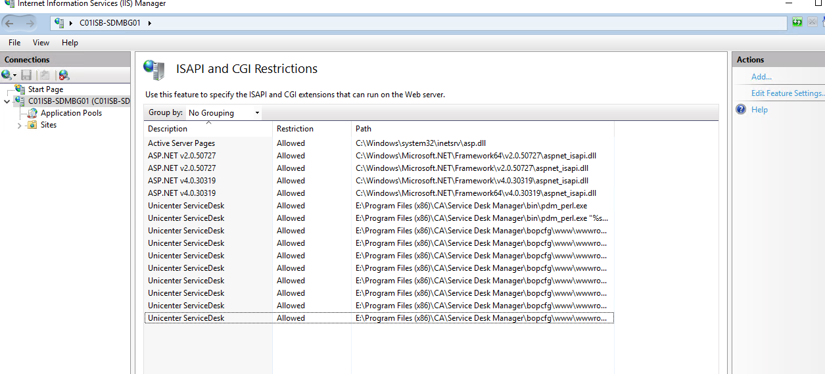
Task: Click the green Refresh Page icon
Action: pyautogui.click(x=797, y=22)
